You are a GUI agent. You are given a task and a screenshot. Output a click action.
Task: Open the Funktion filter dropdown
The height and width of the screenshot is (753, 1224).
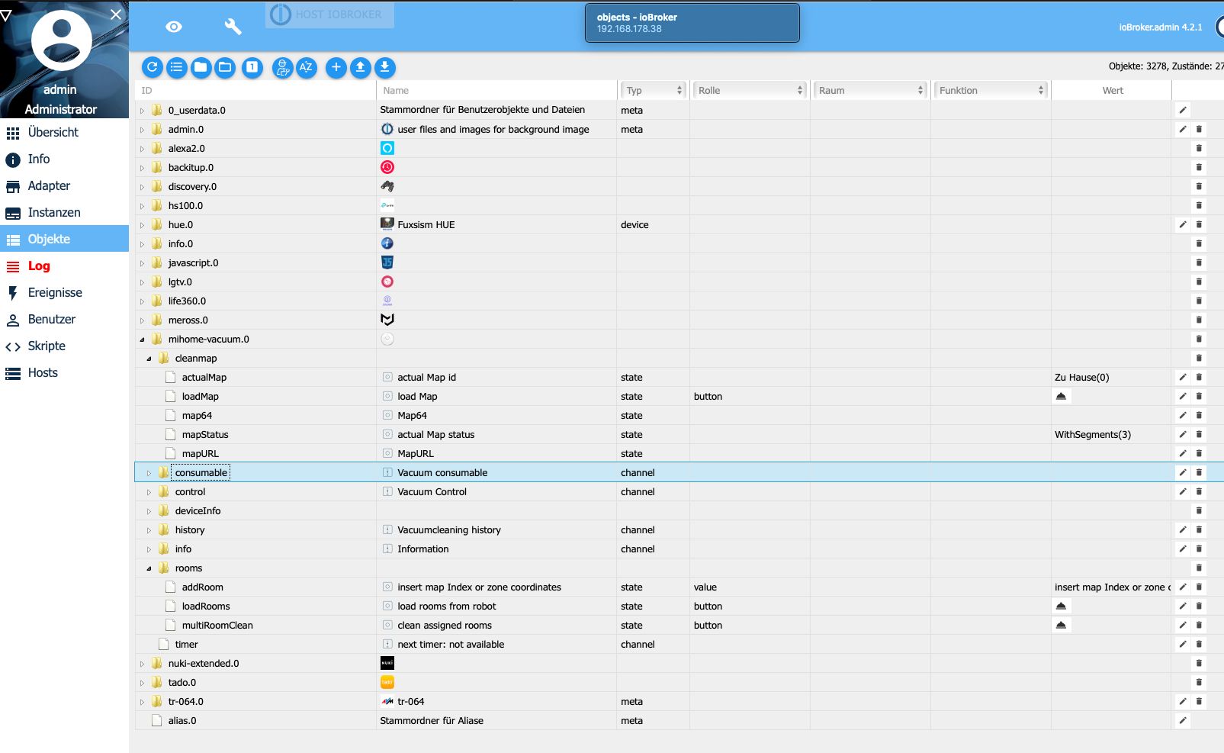coord(991,90)
